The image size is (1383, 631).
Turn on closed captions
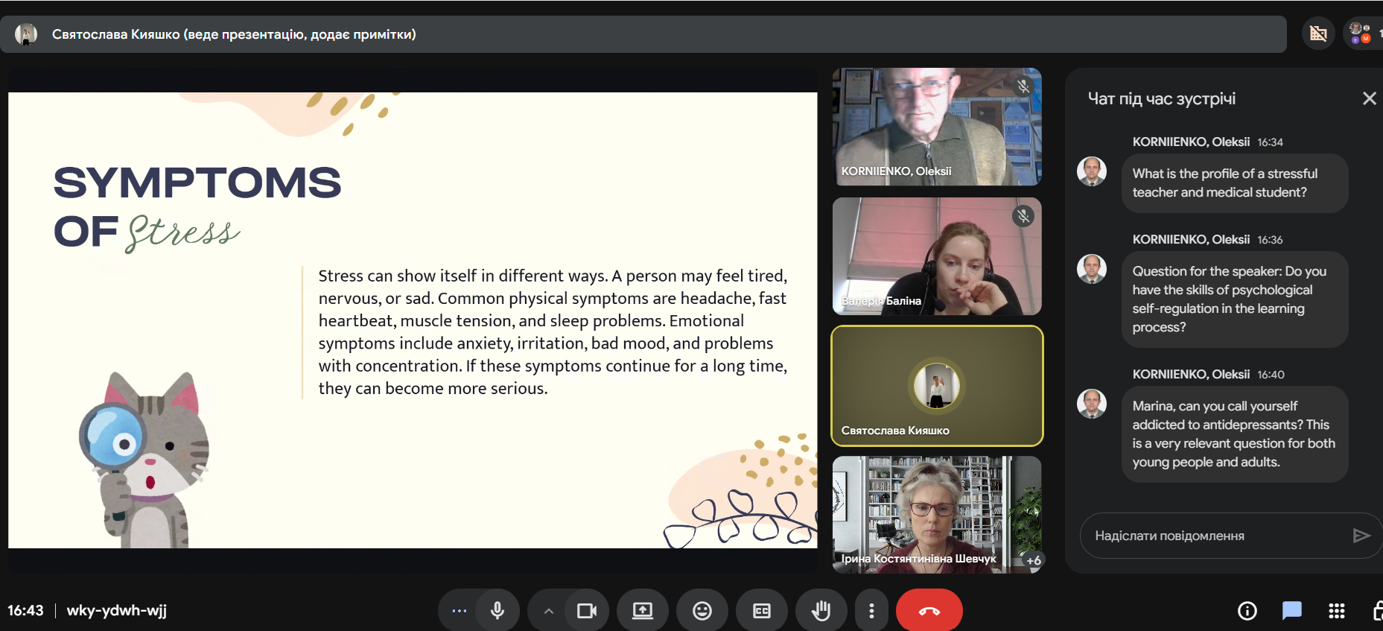761,611
